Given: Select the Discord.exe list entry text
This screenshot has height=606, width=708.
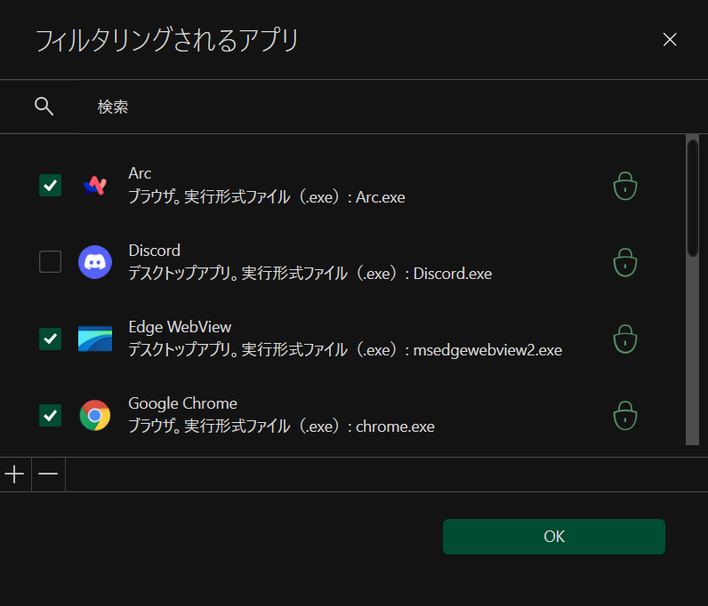Looking at the screenshot, I should click(x=310, y=263).
